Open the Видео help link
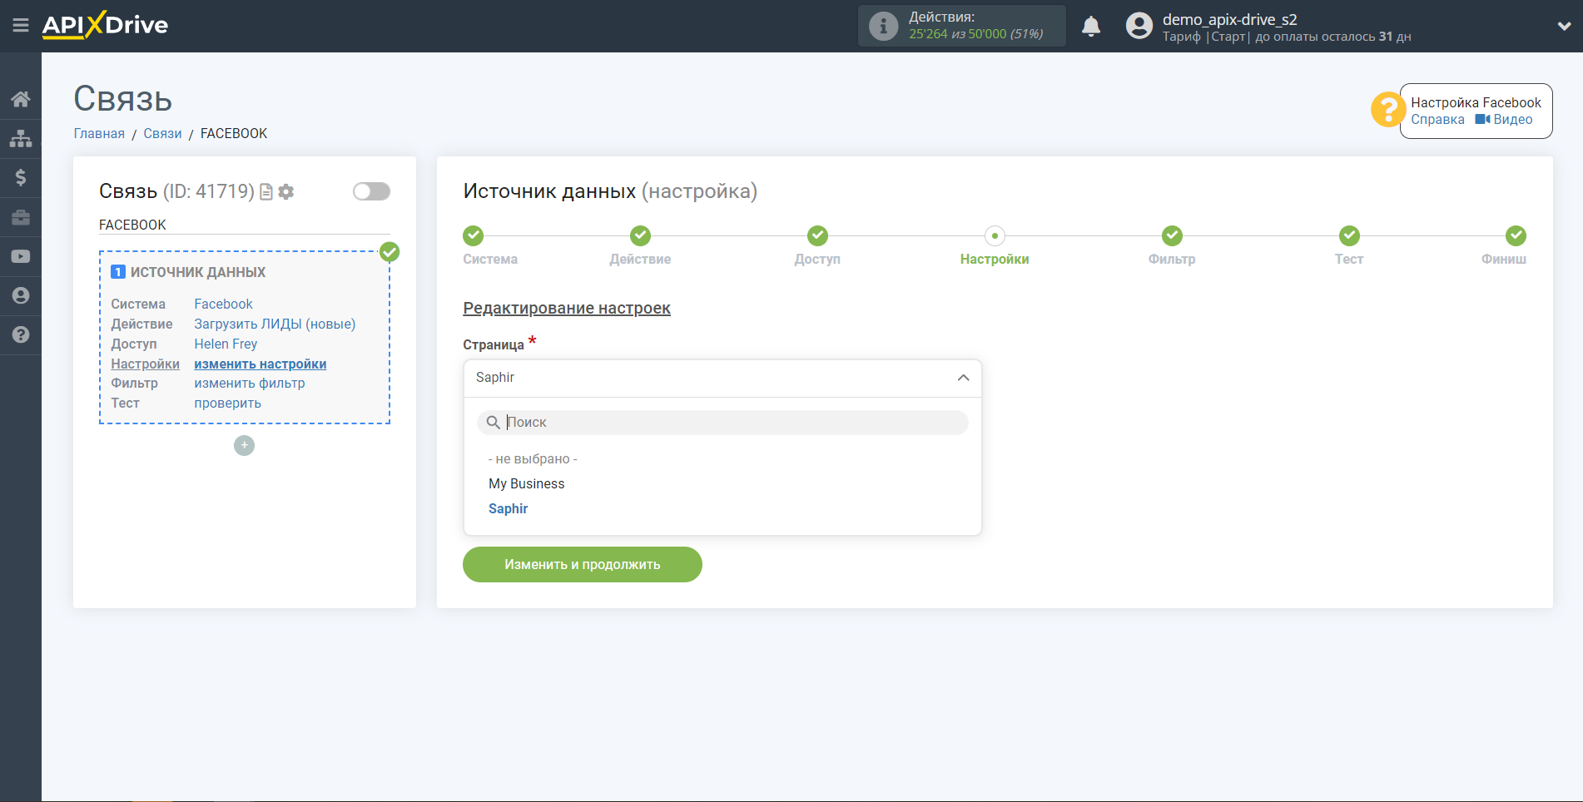 point(1512,120)
